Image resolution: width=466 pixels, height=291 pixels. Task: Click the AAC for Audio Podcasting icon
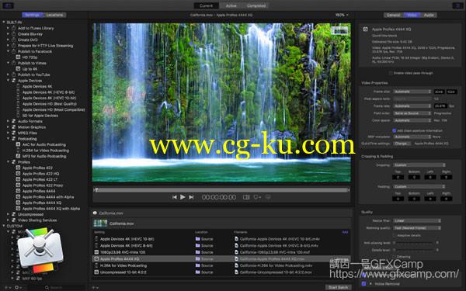18,144
